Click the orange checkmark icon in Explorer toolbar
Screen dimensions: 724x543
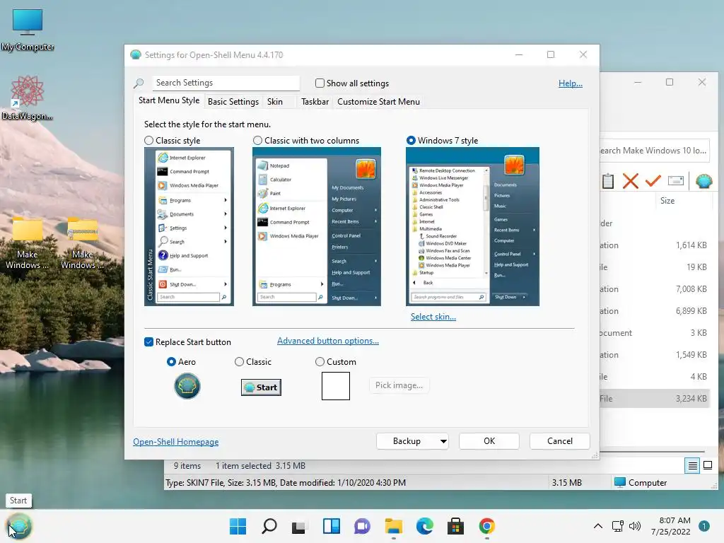653,180
